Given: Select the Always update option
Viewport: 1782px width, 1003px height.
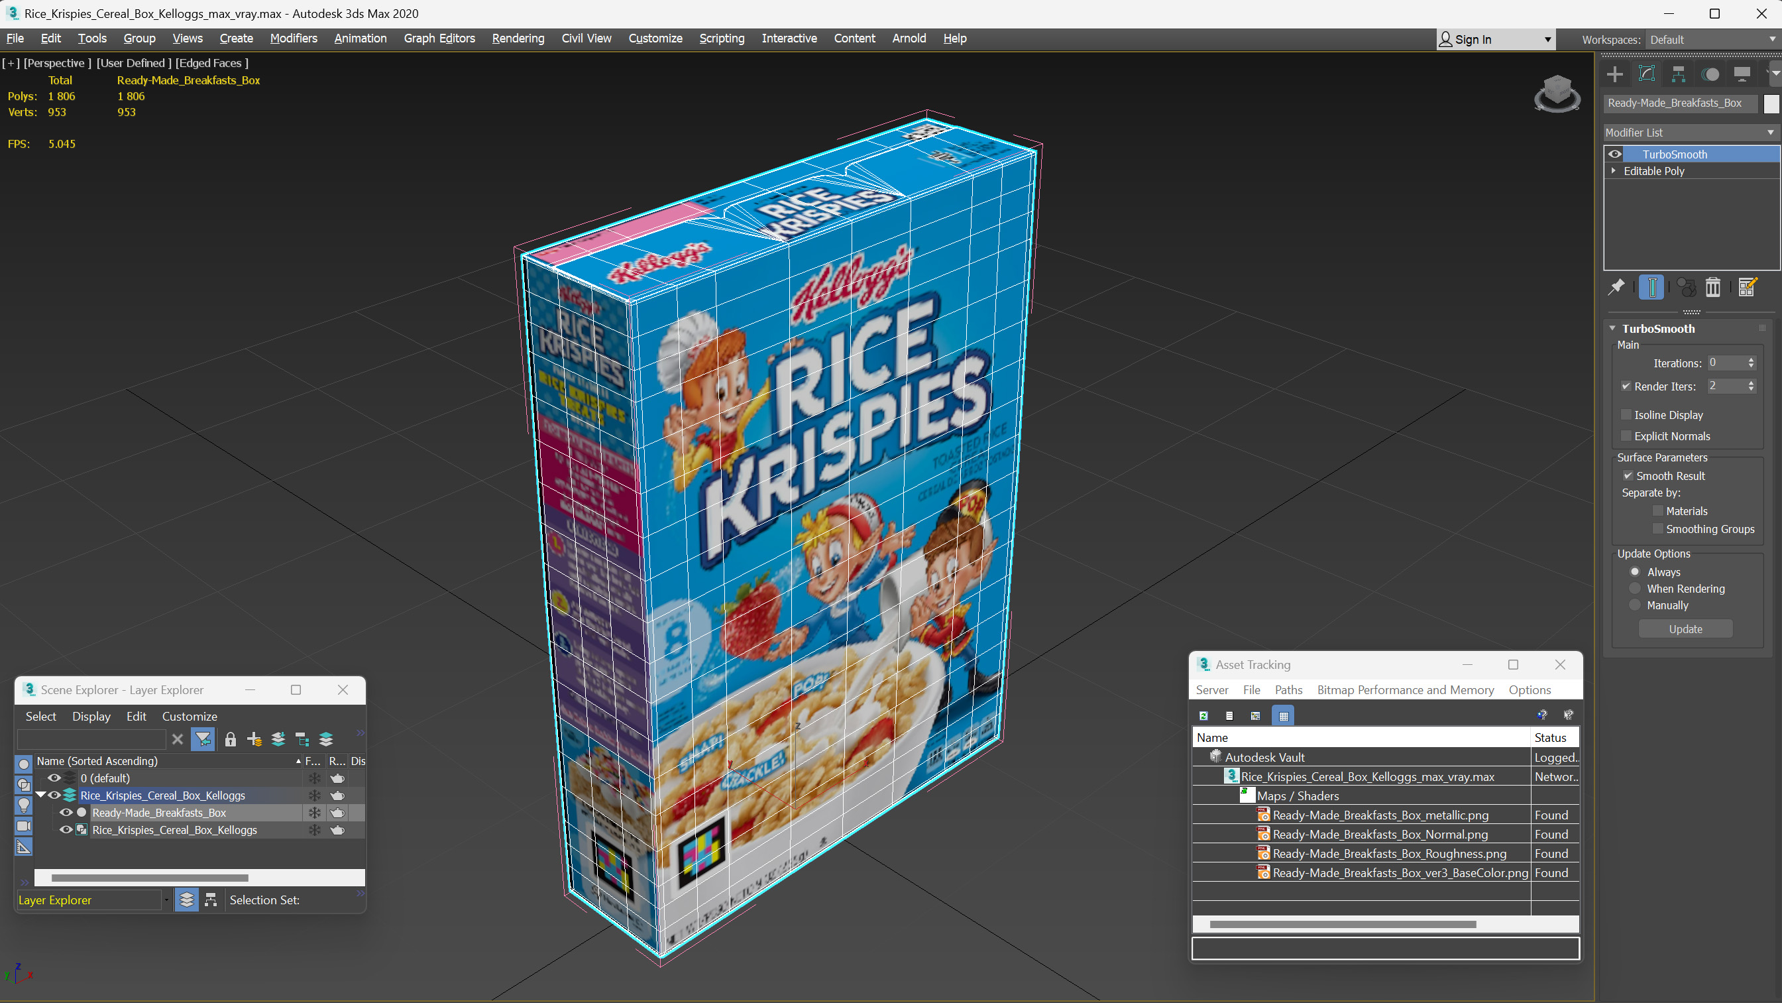Looking at the screenshot, I should click(1636, 571).
